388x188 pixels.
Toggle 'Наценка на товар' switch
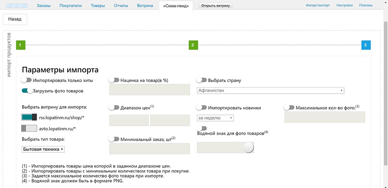click(x=114, y=80)
